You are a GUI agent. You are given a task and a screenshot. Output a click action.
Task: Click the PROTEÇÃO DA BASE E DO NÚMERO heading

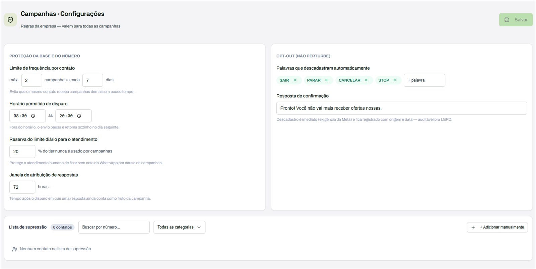(45, 56)
